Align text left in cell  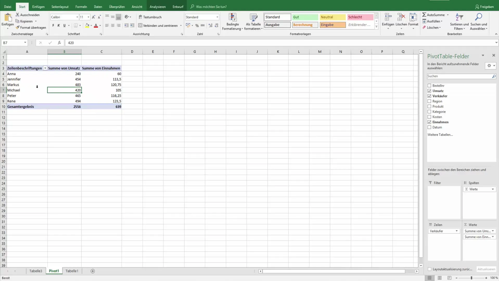107,25
